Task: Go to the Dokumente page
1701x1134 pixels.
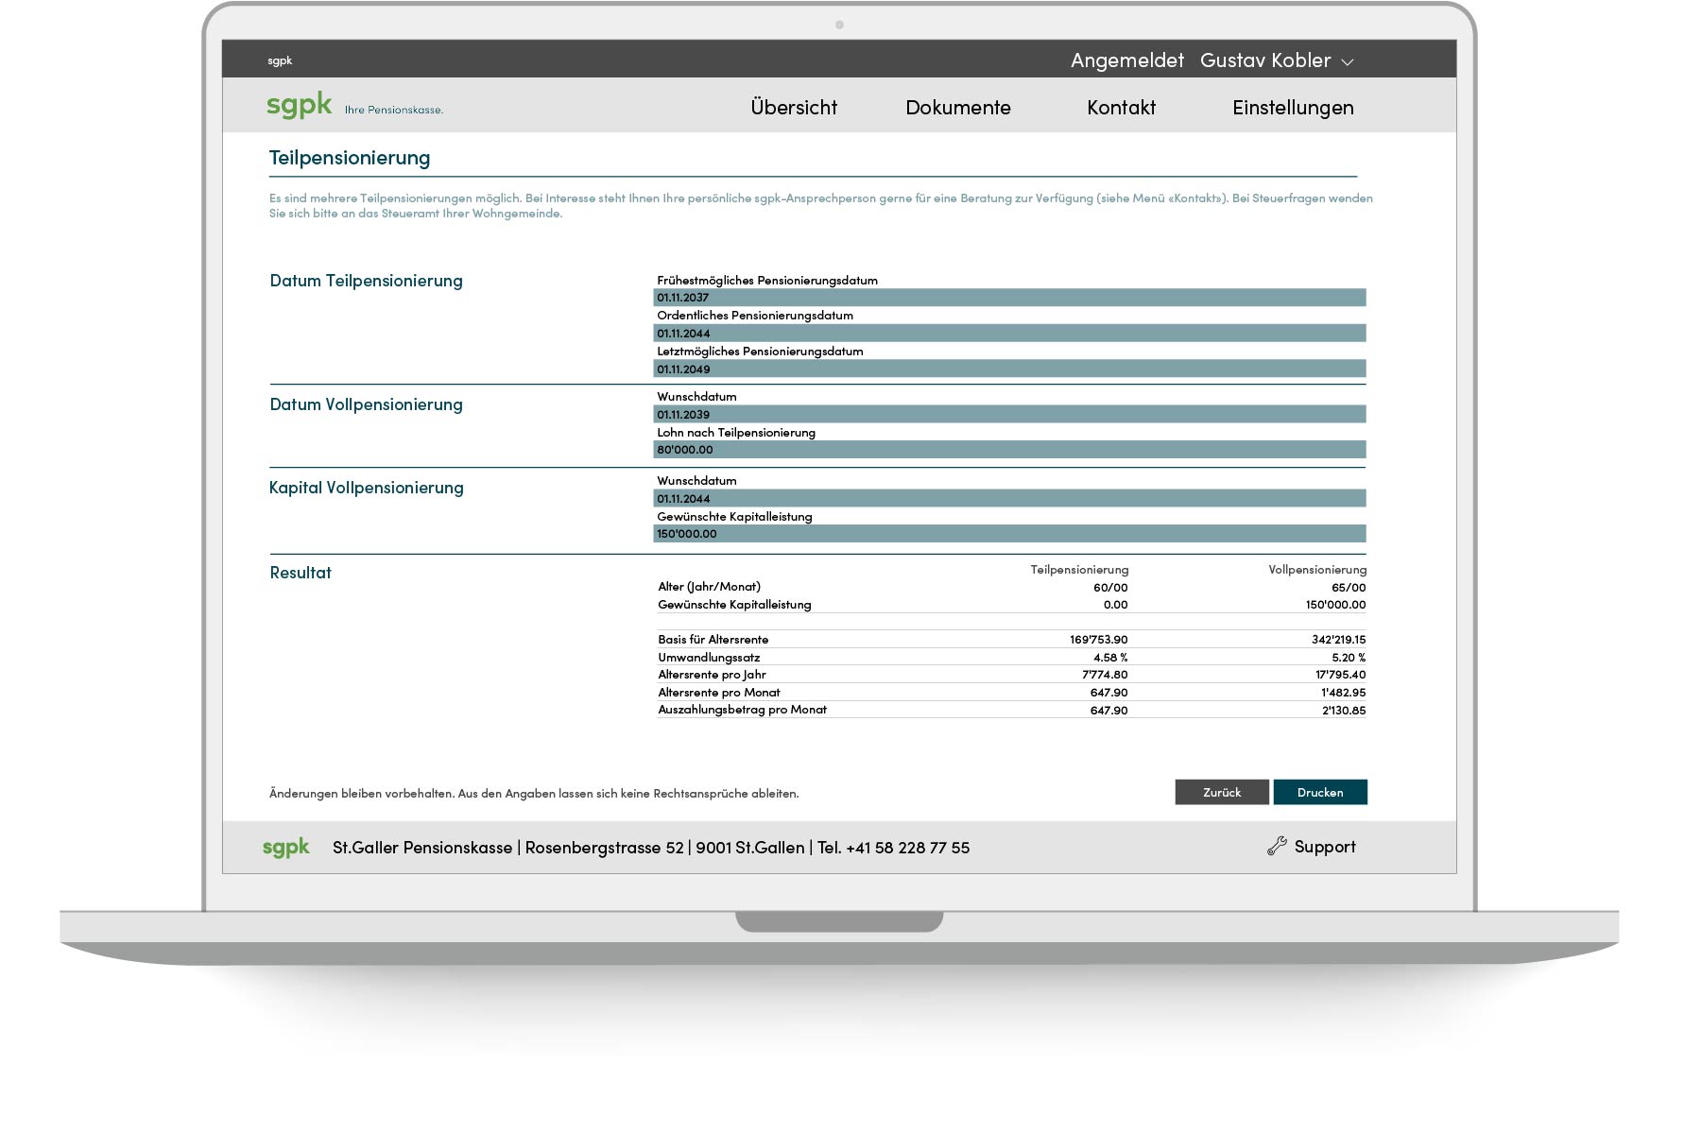Action: pyautogui.click(x=957, y=108)
